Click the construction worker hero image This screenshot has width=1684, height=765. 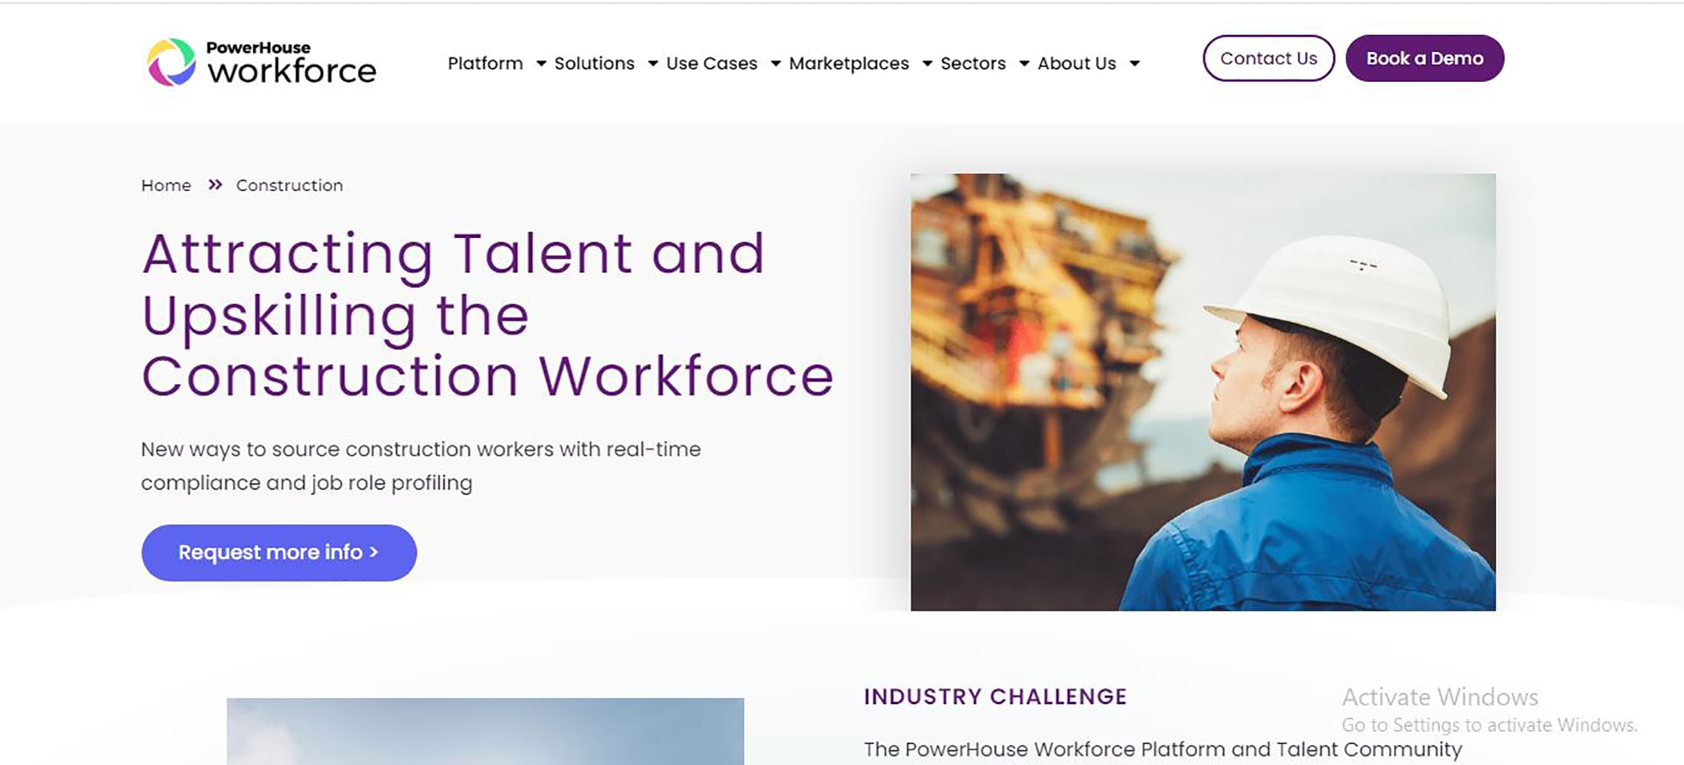click(x=1203, y=392)
